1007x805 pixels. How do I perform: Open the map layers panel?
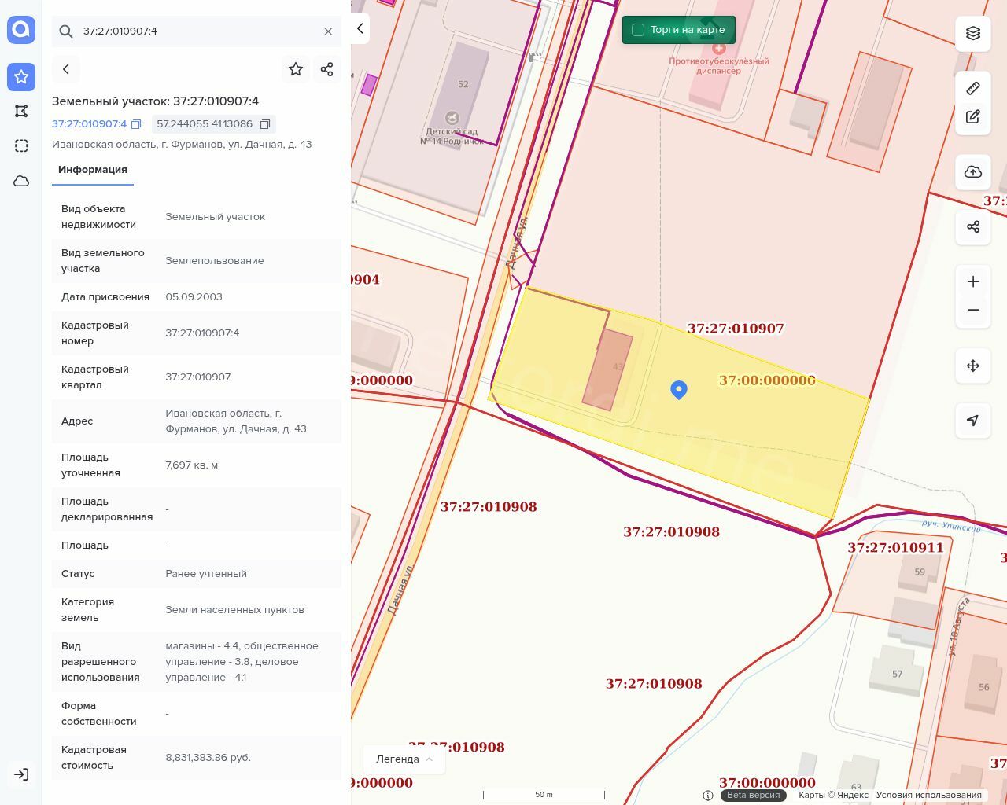pyautogui.click(x=973, y=33)
